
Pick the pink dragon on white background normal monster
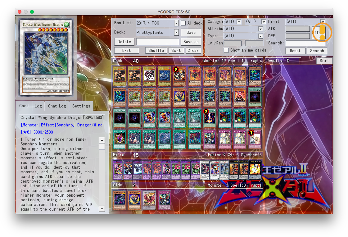[x=149, y=76]
